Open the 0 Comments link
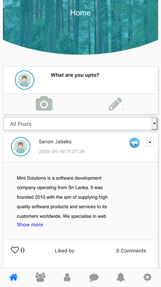Image resolution: width=161 pixels, height=287 pixels. [131, 251]
